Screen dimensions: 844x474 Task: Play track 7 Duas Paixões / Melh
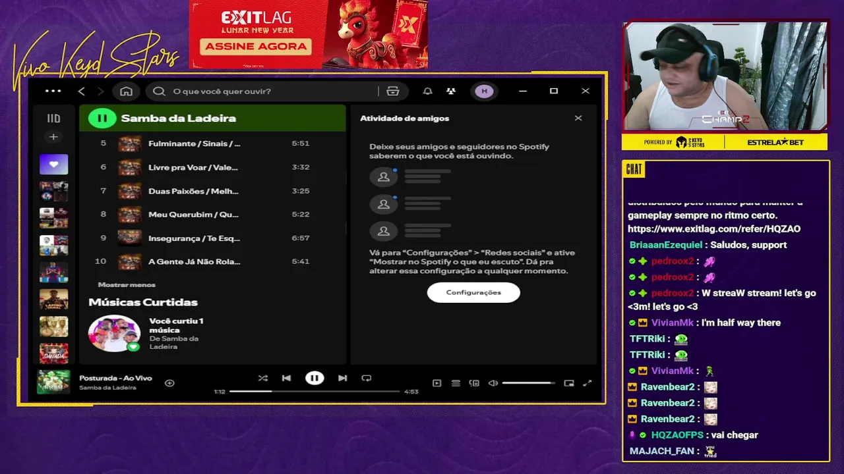click(212, 191)
